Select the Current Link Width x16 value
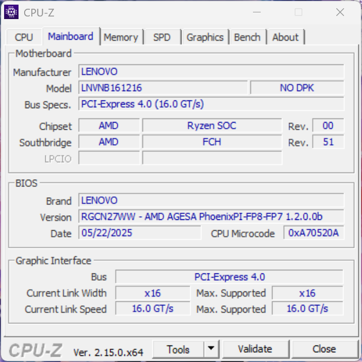This screenshot has height=362, width=362. click(153, 293)
